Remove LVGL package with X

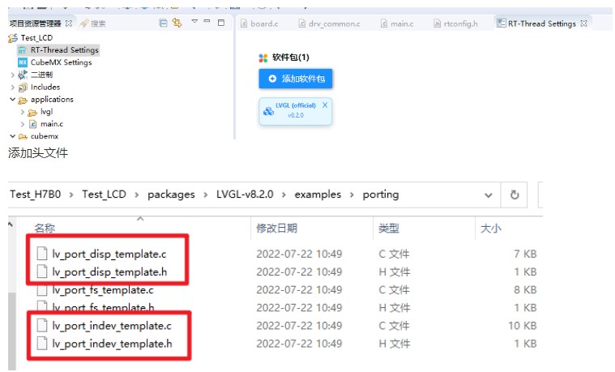(325, 105)
